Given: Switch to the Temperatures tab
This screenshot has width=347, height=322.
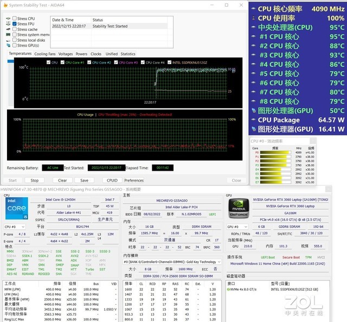Looking at the screenshot, I should 20,54.
